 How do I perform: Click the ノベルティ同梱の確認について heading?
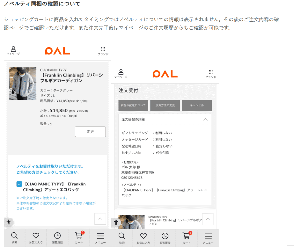42,4
